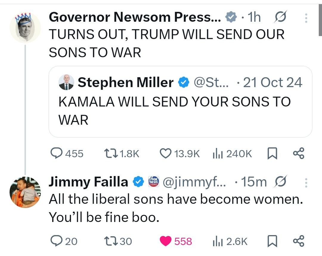This screenshot has height=256, width=322.
Task: Click the Grok icon on Newsom tweet
Action: pyautogui.click(x=280, y=18)
